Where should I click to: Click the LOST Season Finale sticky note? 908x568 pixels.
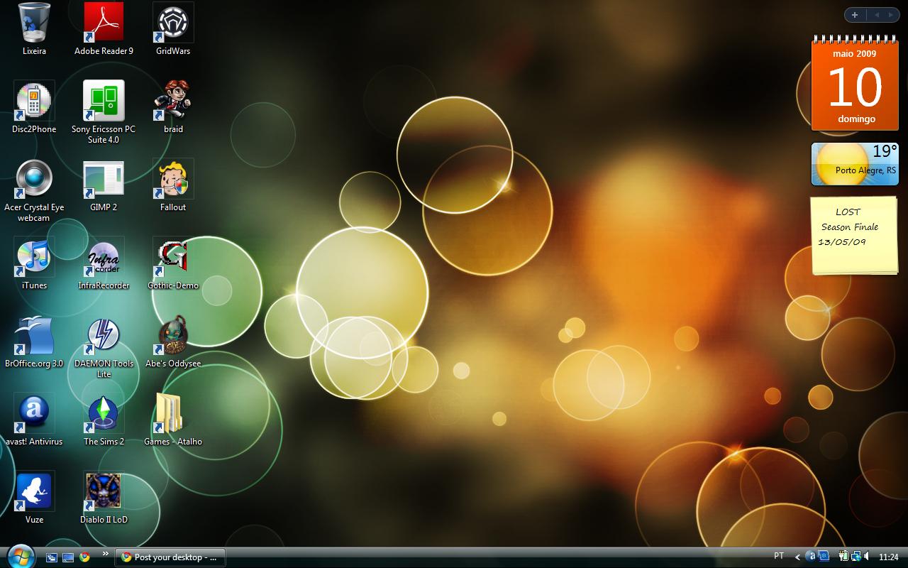coord(855,236)
